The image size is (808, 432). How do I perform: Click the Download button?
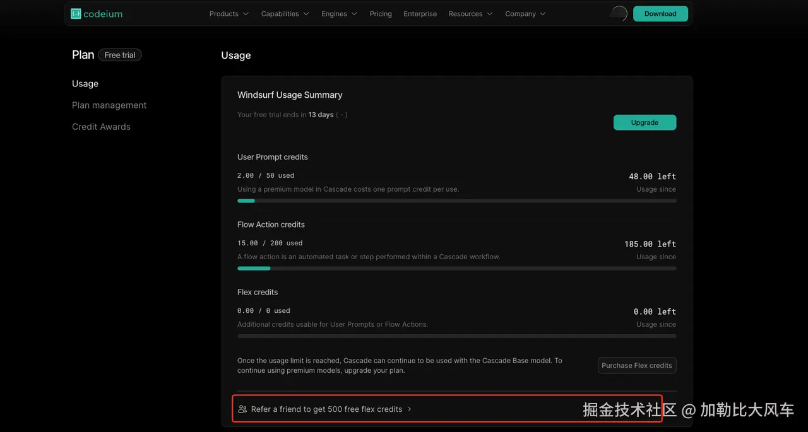(660, 13)
